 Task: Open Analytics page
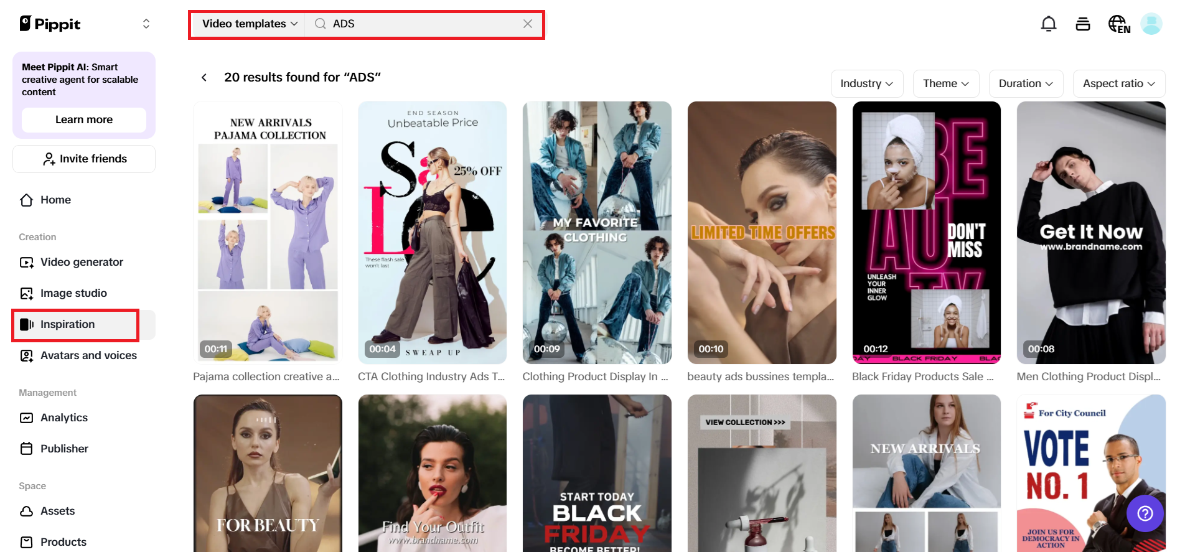coord(84,418)
